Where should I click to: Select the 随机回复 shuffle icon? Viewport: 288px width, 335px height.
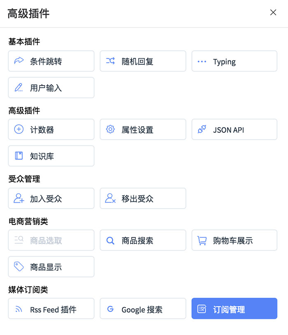[x=111, y=61]
